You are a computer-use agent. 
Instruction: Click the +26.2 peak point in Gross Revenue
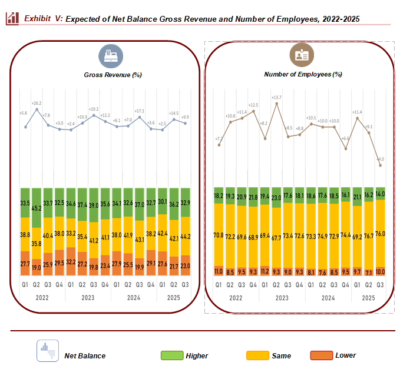pos(37,109)
